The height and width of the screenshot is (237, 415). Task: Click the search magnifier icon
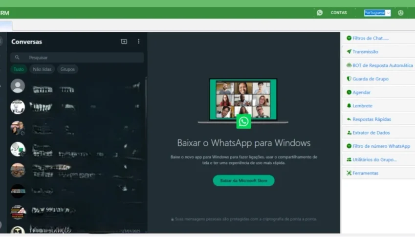17,57
